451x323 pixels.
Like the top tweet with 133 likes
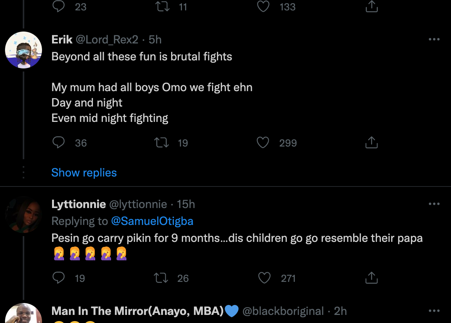click(x=263, y=7)
